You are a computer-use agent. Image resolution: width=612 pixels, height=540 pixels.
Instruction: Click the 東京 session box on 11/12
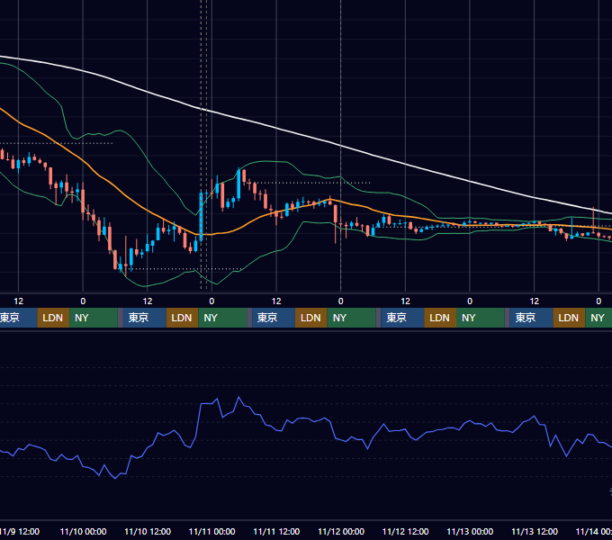(x=403, y=318)
